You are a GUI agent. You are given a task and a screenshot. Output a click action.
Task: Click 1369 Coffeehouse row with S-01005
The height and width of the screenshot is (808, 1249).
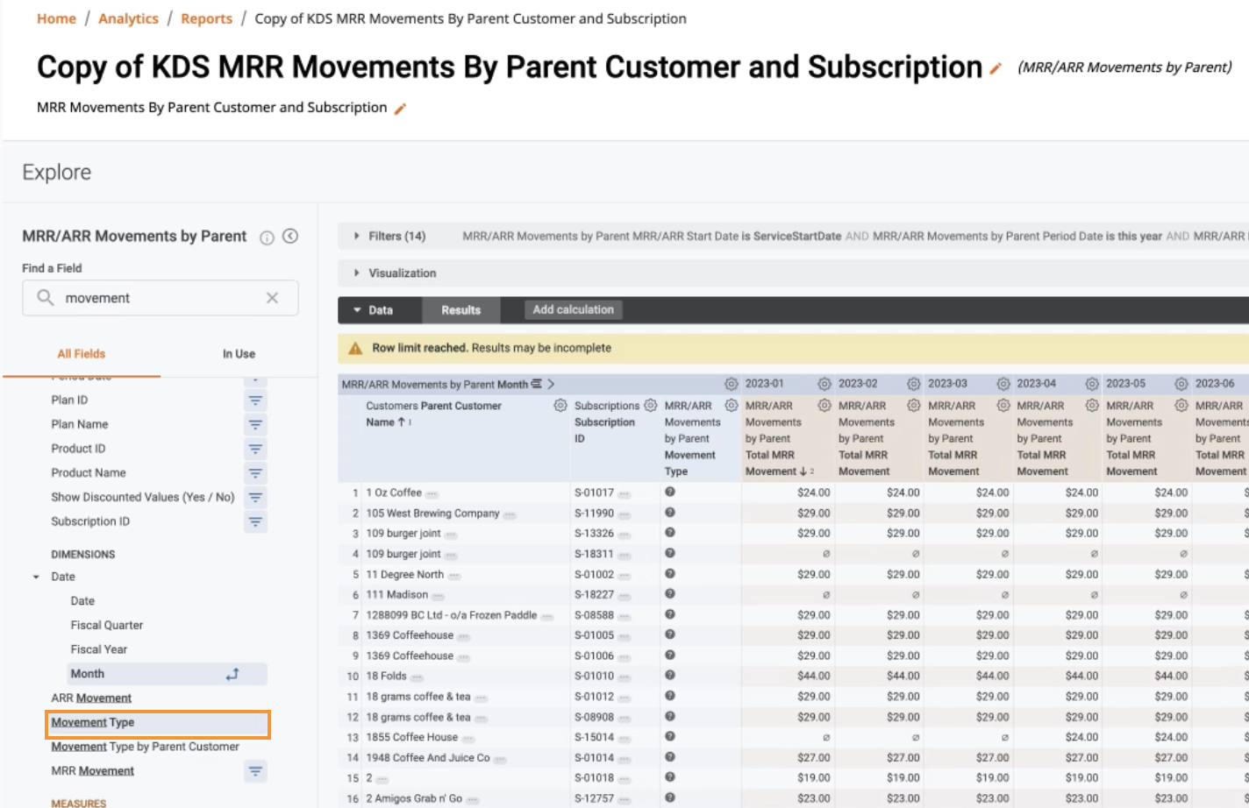(410, 635)
